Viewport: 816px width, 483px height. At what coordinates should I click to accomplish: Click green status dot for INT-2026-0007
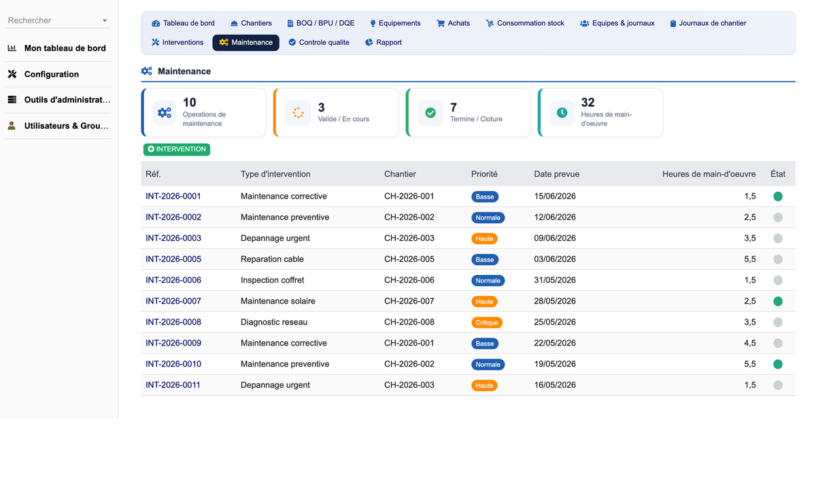click(778, 301)
